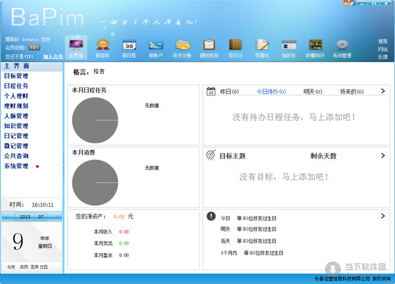
Task: Click 没有目标，马上添加吧 message
Action: (x=284, y=177)
